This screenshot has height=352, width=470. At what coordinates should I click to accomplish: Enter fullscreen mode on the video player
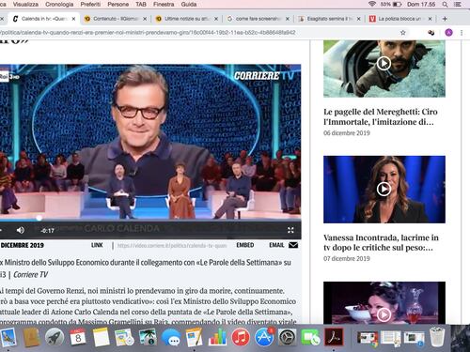(290, 230)
